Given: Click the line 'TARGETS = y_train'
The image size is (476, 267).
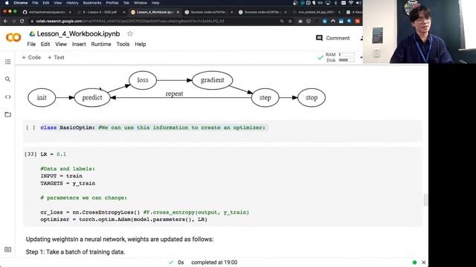Looking at the screenshot, I should click(68, 183).
